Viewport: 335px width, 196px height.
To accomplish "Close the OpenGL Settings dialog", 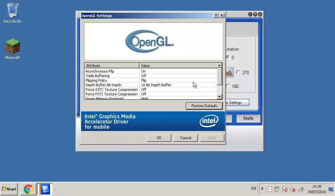I will click(222, 16).
